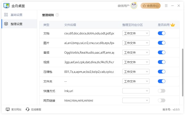Open the hamburger menu icon
Screen dimensions: 185x115
click(x=166, y=6)
